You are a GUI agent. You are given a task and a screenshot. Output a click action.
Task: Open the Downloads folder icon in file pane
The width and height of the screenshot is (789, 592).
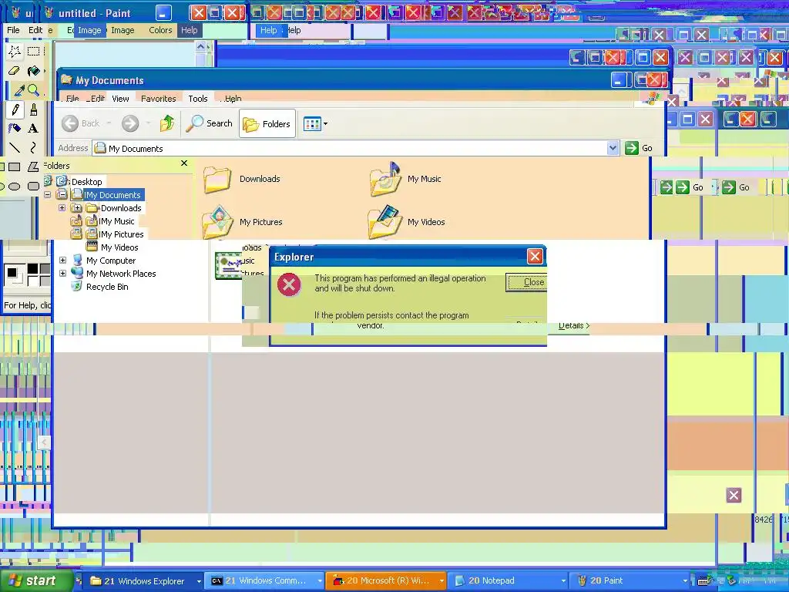coord(217,180)
